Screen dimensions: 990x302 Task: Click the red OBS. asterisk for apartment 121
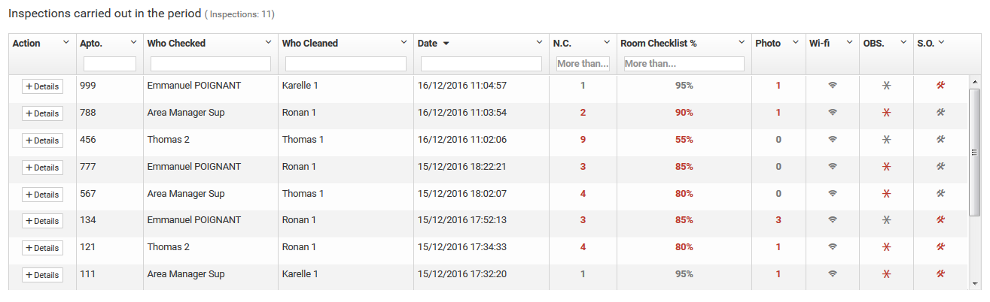tap(886, 247)
